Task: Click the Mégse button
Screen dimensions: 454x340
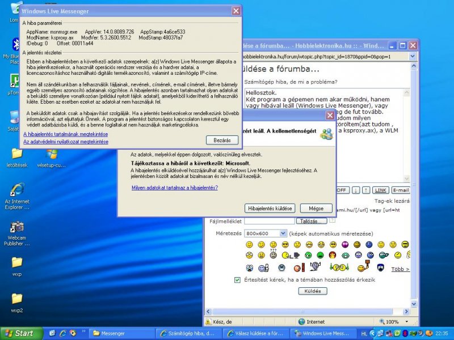Action: point(316,208)
